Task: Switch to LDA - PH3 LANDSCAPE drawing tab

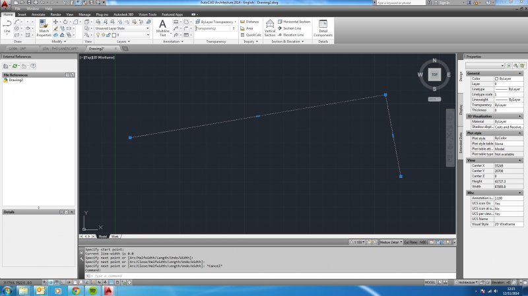Action: click(60, 49)
